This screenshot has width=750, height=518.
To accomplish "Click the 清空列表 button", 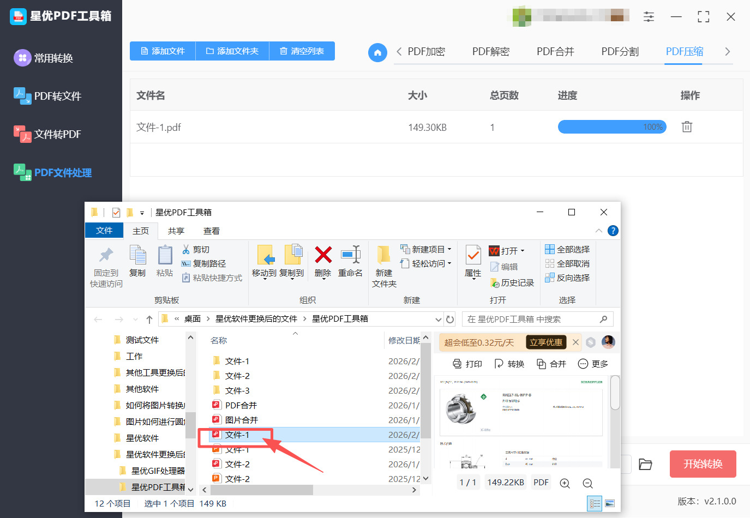I will [x=302, y=51].
